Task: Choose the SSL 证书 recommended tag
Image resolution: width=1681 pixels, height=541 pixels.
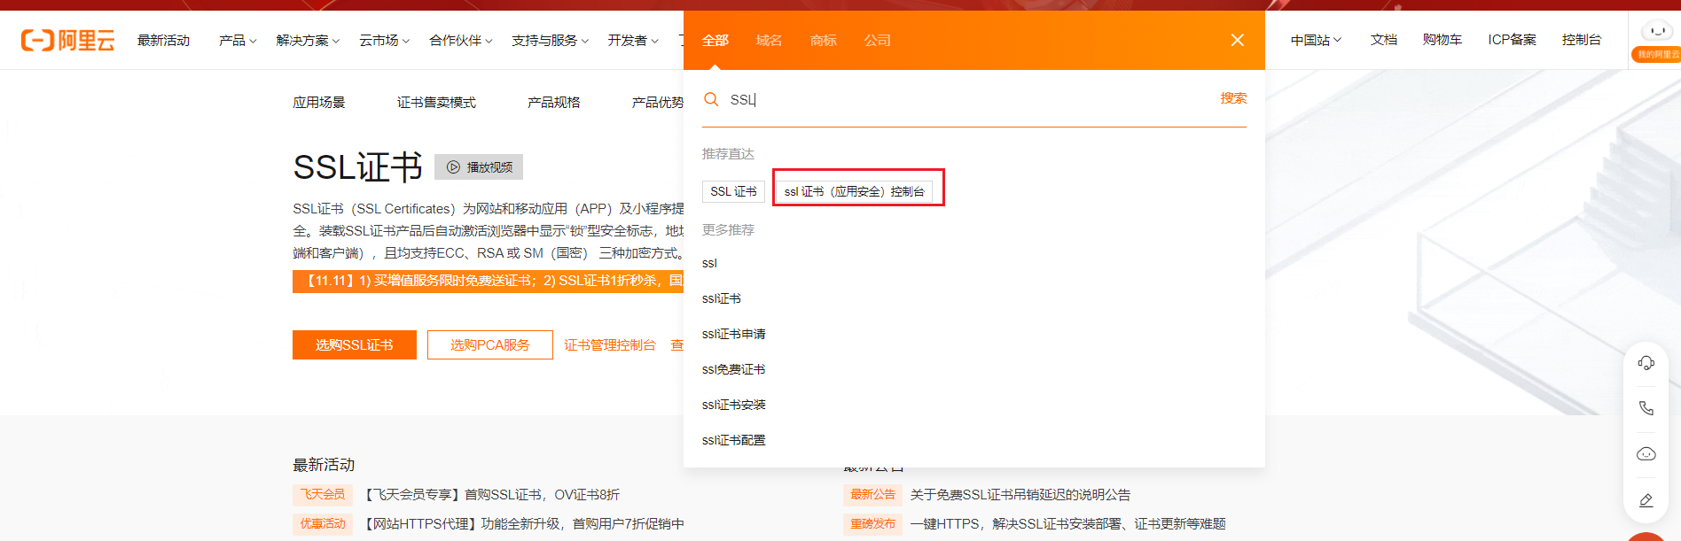Action: click(x=733, y=191)
